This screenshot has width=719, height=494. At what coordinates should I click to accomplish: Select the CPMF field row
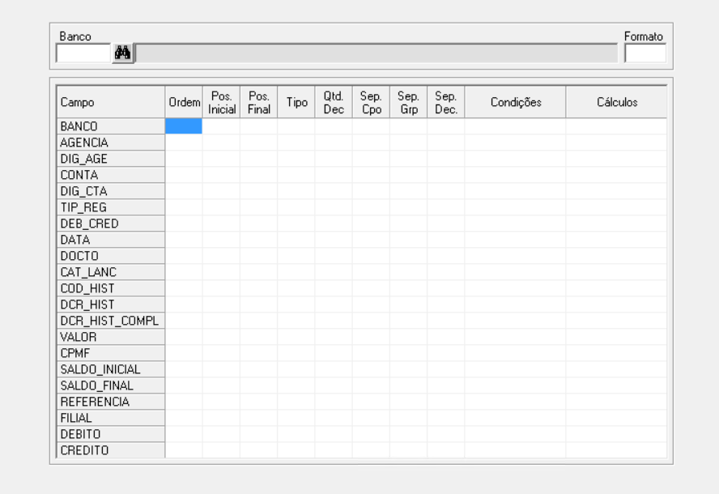110,353
